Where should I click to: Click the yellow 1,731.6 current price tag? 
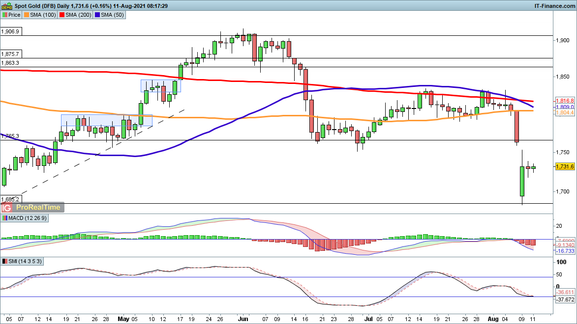click(565, 167)
